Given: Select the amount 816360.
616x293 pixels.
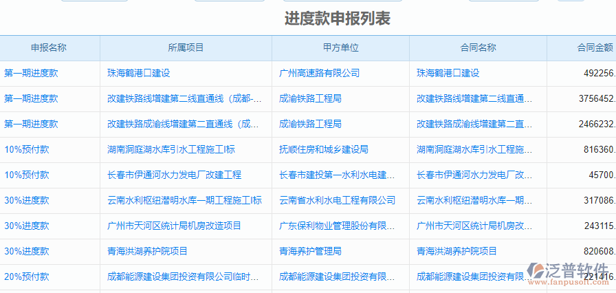Looking at the screenshot, I should (599, 150).
